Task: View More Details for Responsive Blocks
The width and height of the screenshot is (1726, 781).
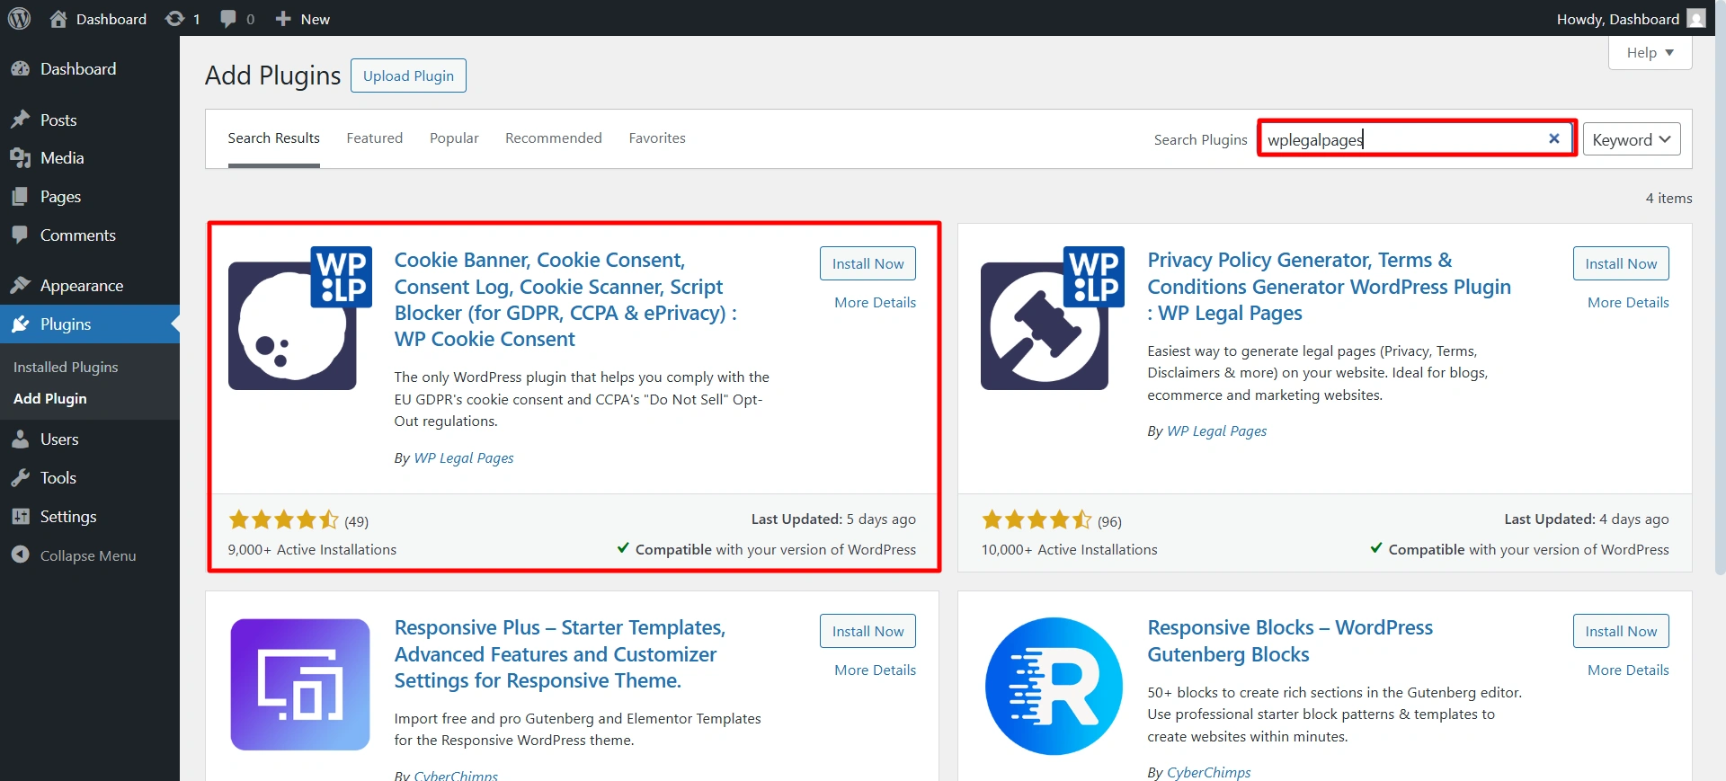Action: [x=1628, y=670]
